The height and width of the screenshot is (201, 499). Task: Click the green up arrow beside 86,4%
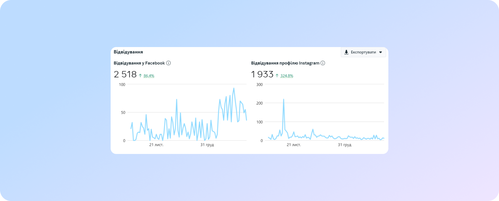pyautogui.click(x=140, y=76)
